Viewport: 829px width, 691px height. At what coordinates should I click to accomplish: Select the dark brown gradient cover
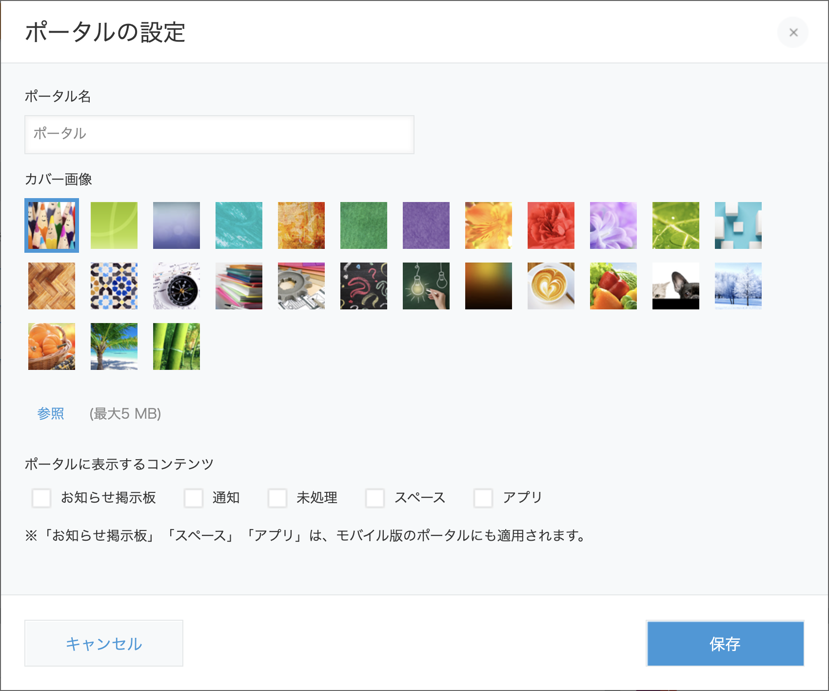click(x=489, y=286)
